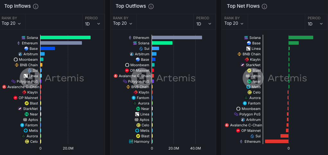Click the info icon next to Top Net Flows
This screenshot has width=328, height=155.
coord(264,6)
